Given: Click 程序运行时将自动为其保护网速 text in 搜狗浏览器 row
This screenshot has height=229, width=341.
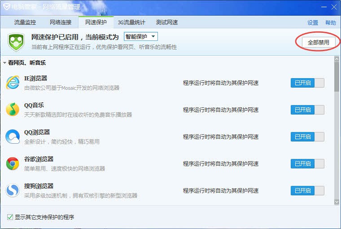Looking at the screenshot, I should coord(221,191).
